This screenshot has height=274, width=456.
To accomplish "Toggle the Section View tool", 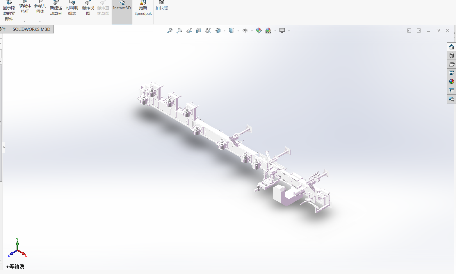I will [x=199, y=31].
